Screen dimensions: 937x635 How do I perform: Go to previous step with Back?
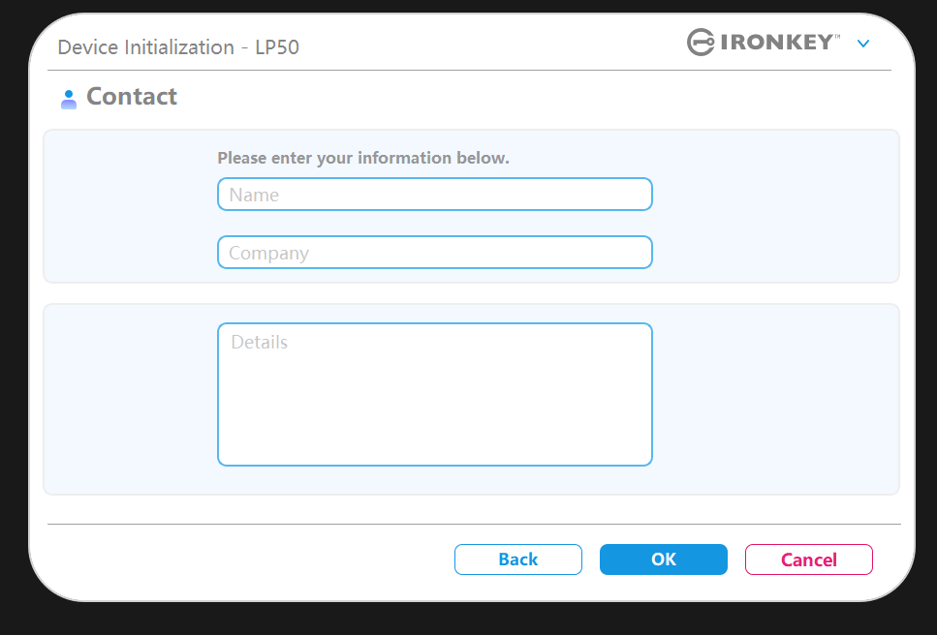[518, 559]
